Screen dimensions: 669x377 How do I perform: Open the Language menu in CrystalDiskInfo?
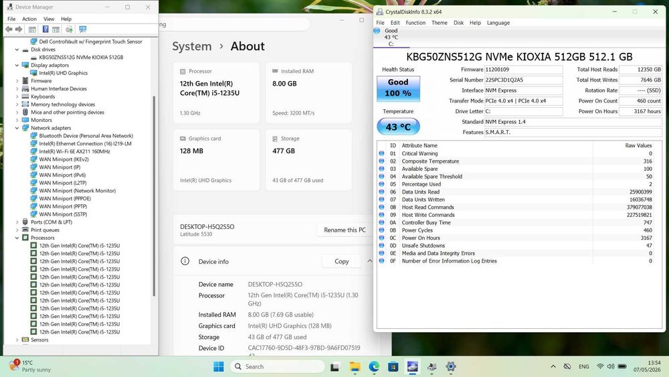(x=498, y=23)
